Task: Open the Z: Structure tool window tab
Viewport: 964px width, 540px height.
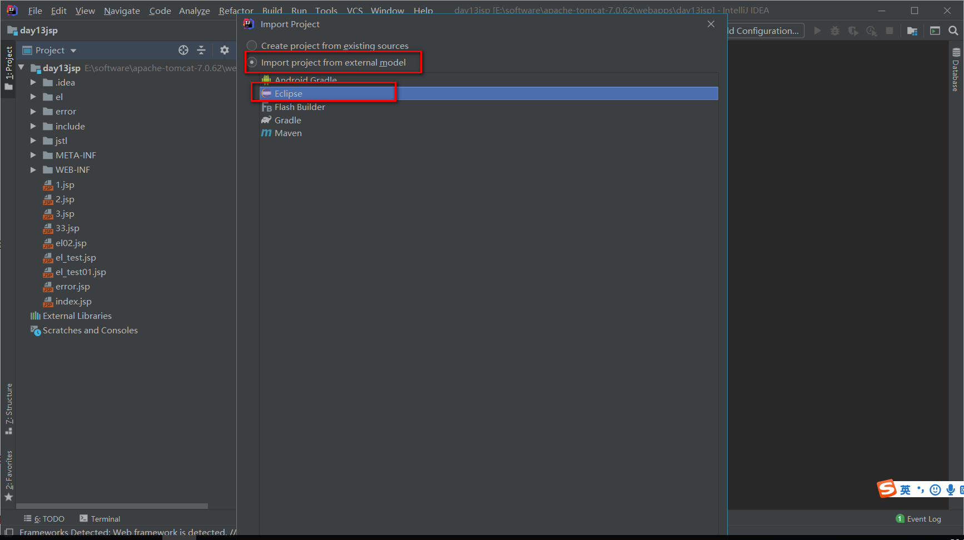Action: (x=8, y=409)
